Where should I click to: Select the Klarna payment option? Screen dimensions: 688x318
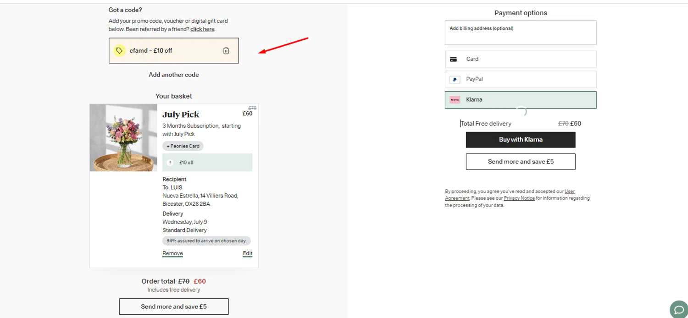520,100
